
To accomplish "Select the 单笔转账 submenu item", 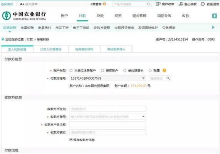I will point(10,28).
